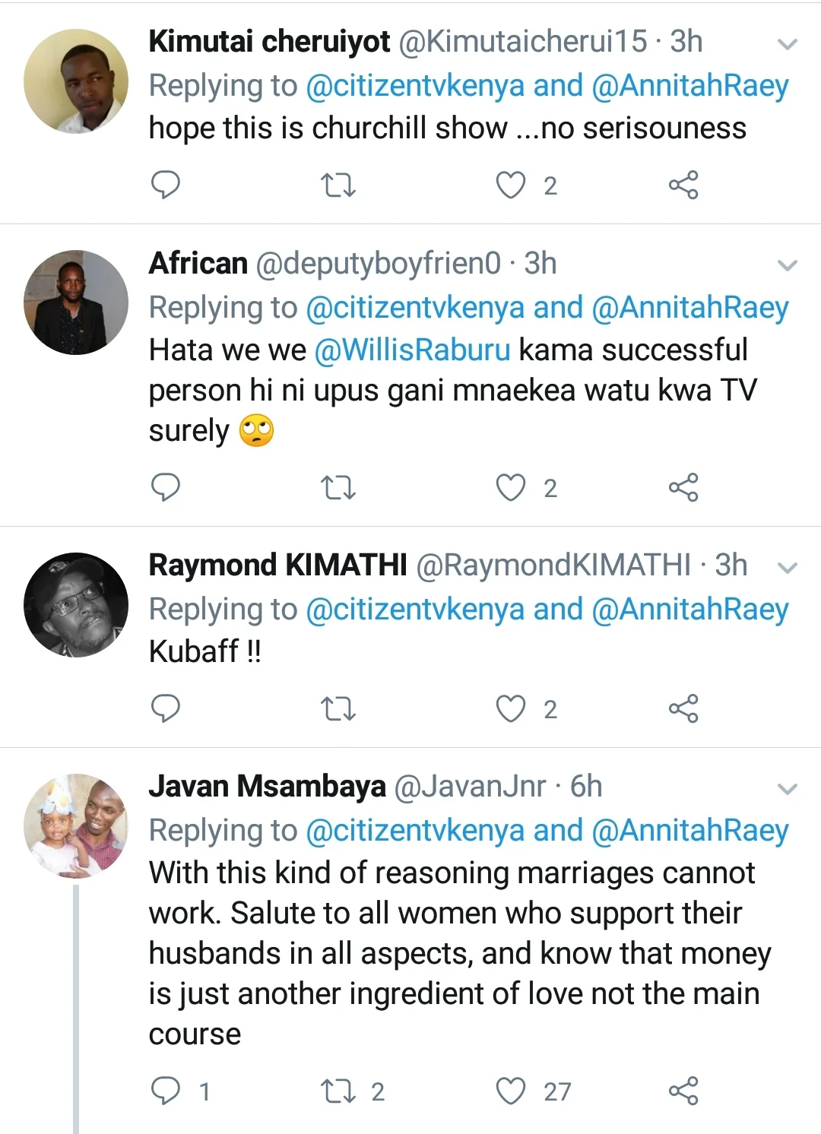Retweet the tweet from African
The width and height of the screenshot is (821, 1134).
[338, 487]
